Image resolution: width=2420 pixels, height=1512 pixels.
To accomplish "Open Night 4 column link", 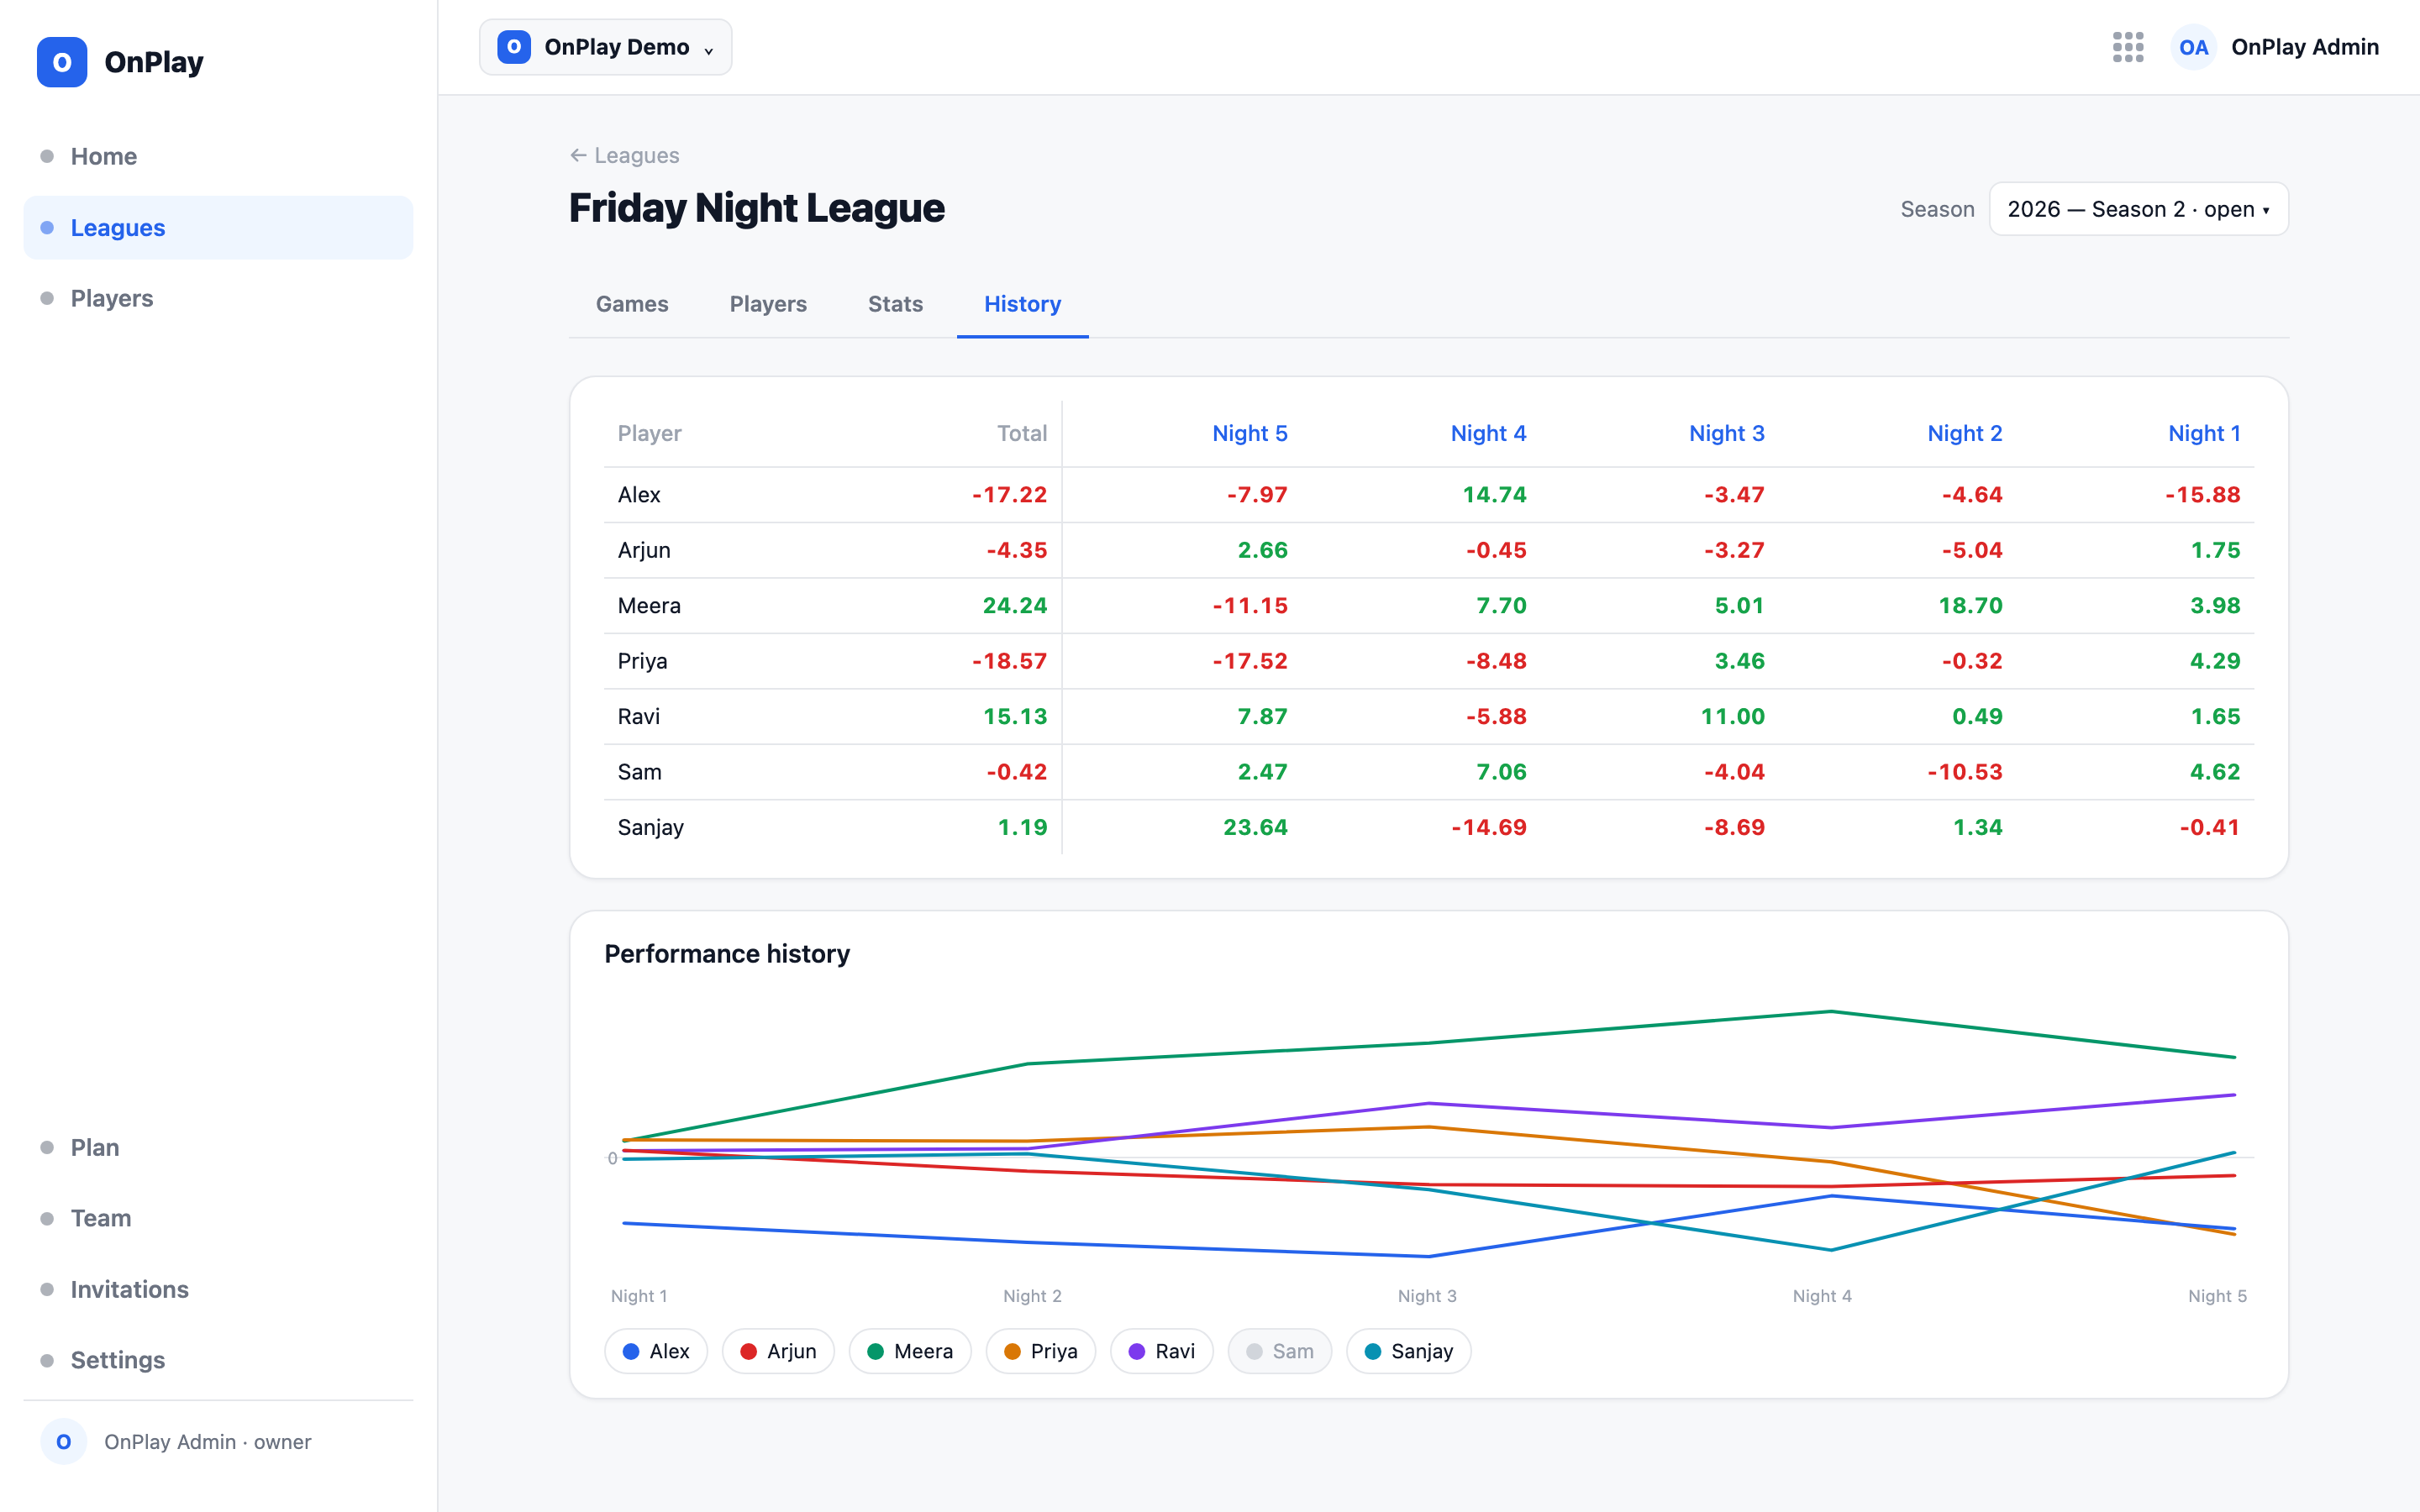I will [x=1488, y=433].
